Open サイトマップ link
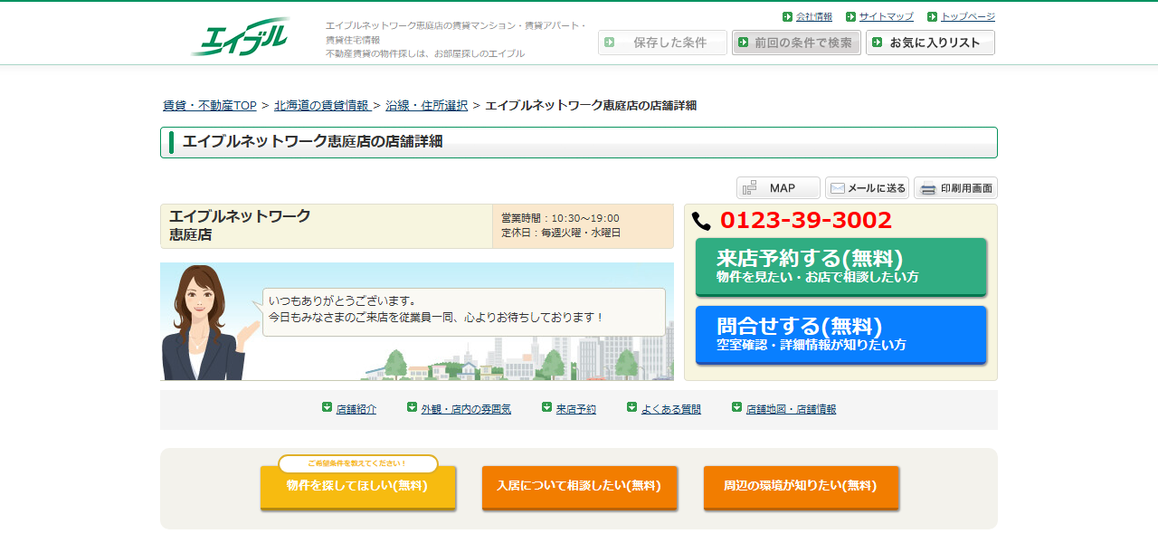Image resolution: width=1158 pixels, height=543 pixels. [x=887, y=16]
